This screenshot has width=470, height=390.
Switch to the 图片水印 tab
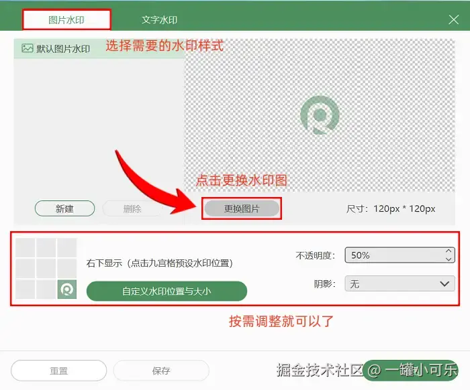pyautogui.click(x=66, y=20)
